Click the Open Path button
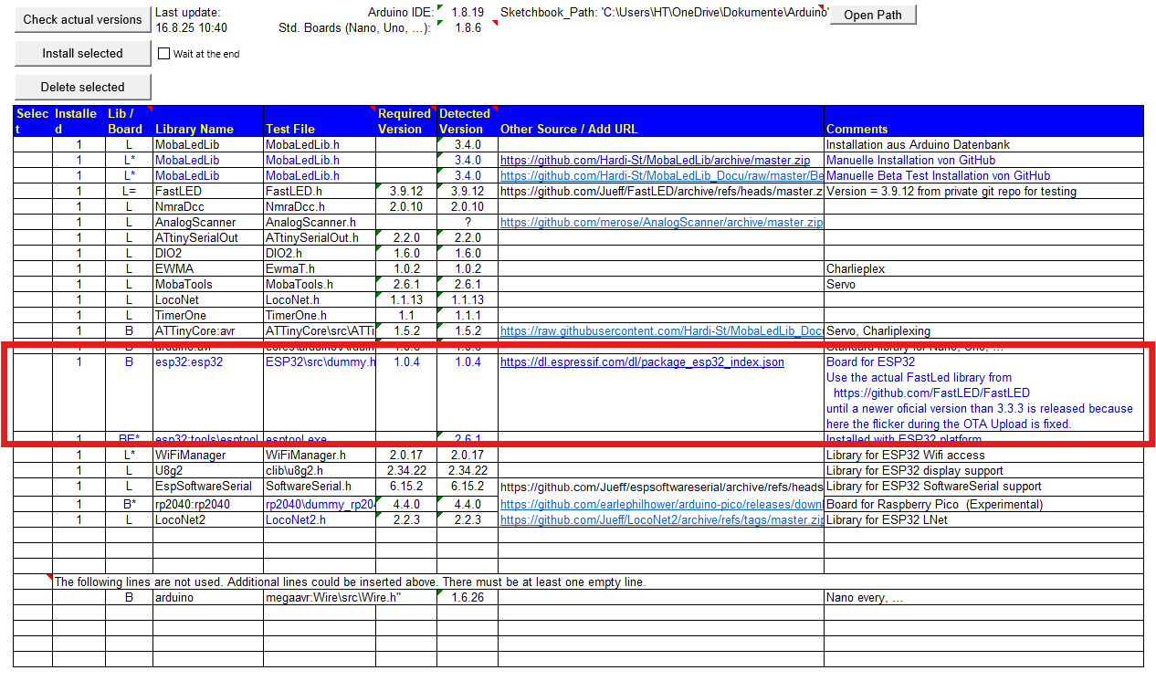Viewport: 1156px width, 681px height. coord(872,15)
